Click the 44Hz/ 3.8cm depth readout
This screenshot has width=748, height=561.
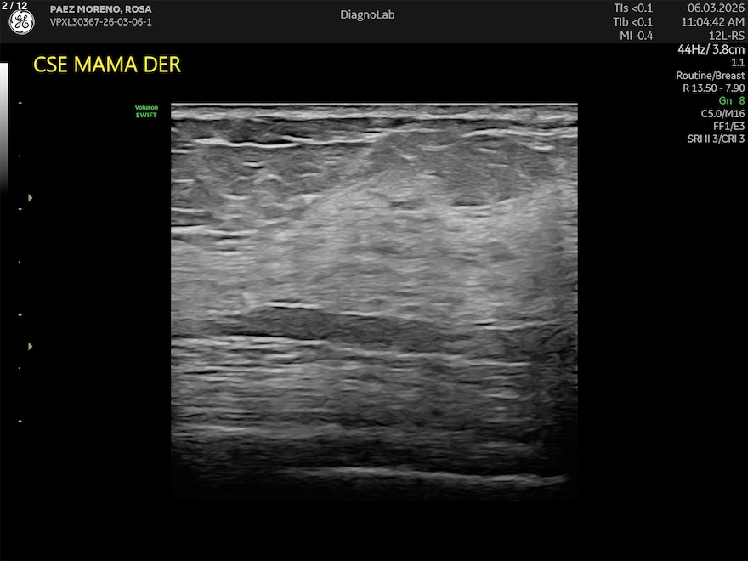coord(711,49)
